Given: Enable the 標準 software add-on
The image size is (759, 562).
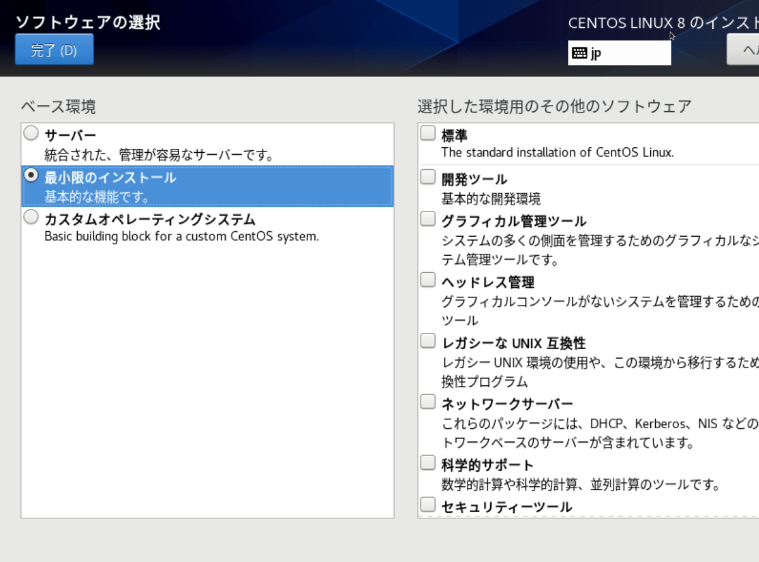Looking at the screenshot, I should tap(428, 134).
